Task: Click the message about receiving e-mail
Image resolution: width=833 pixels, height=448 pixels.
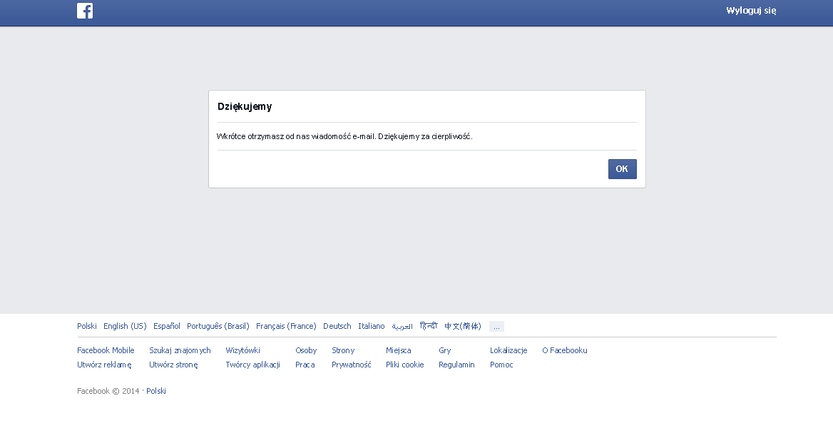Action: coord(344,136)
